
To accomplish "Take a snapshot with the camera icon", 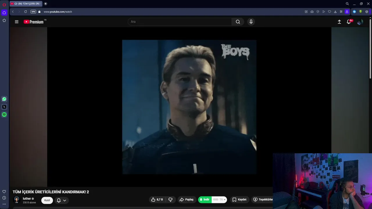I will (312, 12).
